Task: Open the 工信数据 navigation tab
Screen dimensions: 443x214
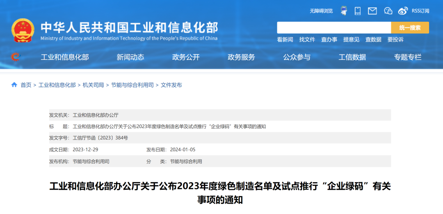Action: (x=352, y=57)
